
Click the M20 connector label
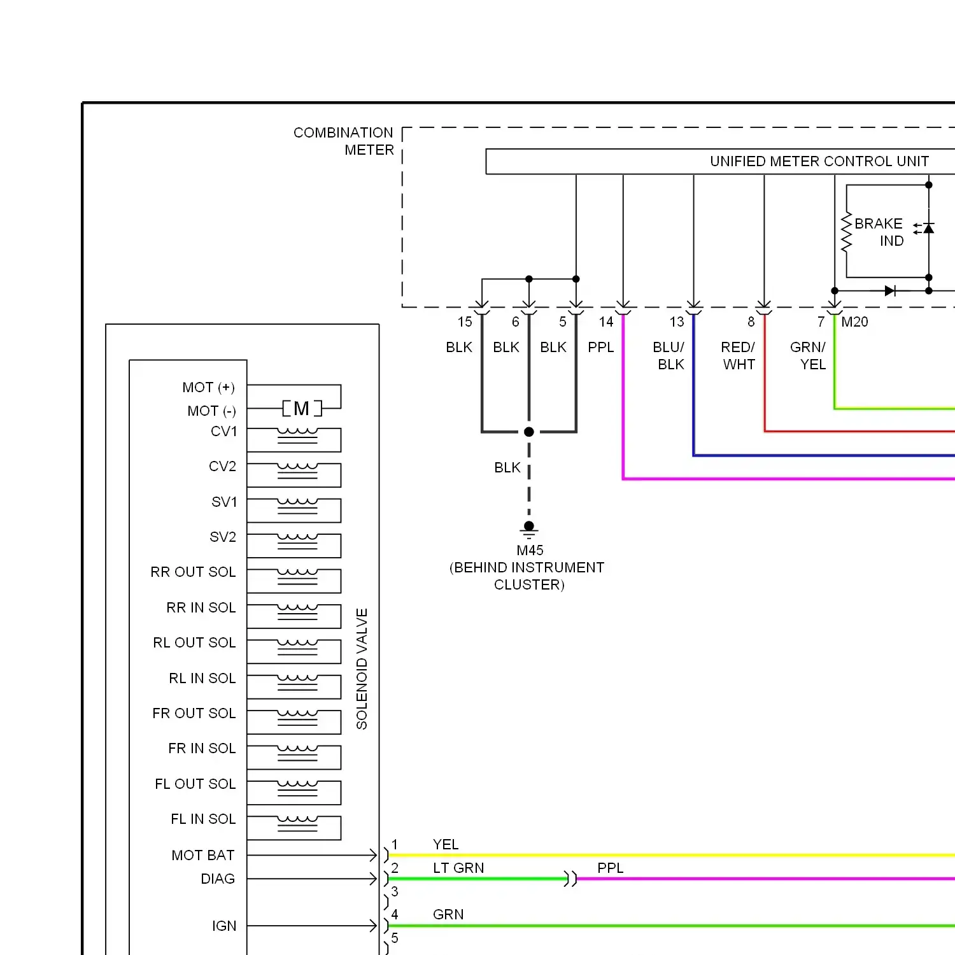pyautogui.click(x=854, y=322)
